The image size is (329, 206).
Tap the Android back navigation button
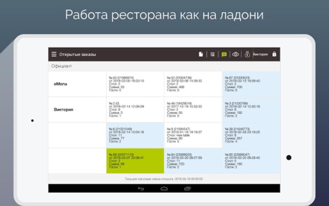141,188
